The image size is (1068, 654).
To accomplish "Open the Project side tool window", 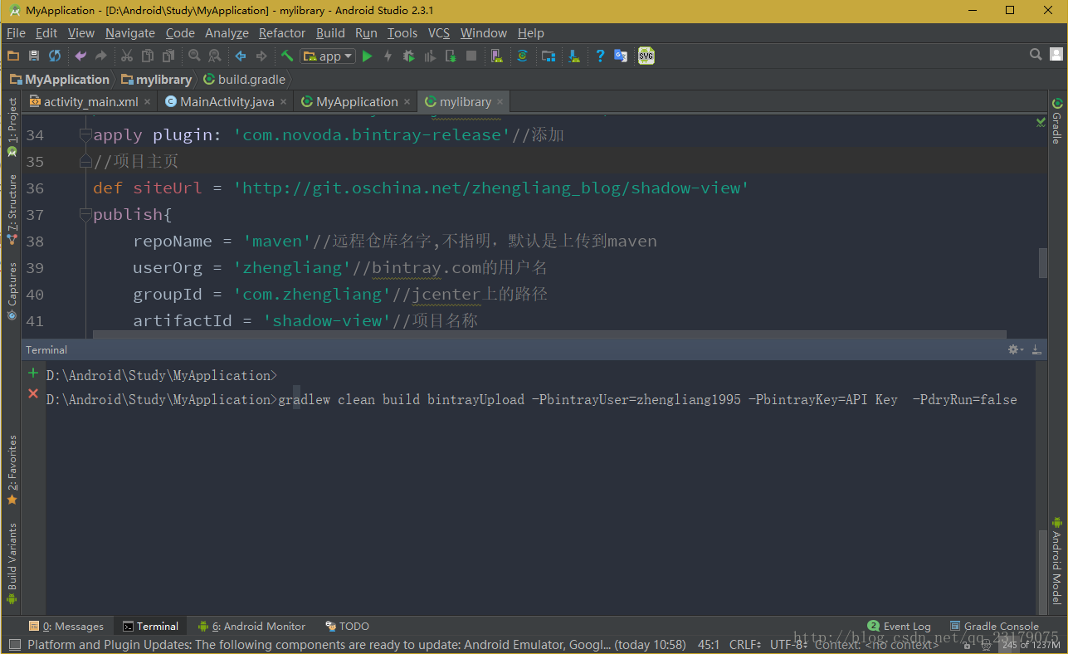I will (12, 128).
